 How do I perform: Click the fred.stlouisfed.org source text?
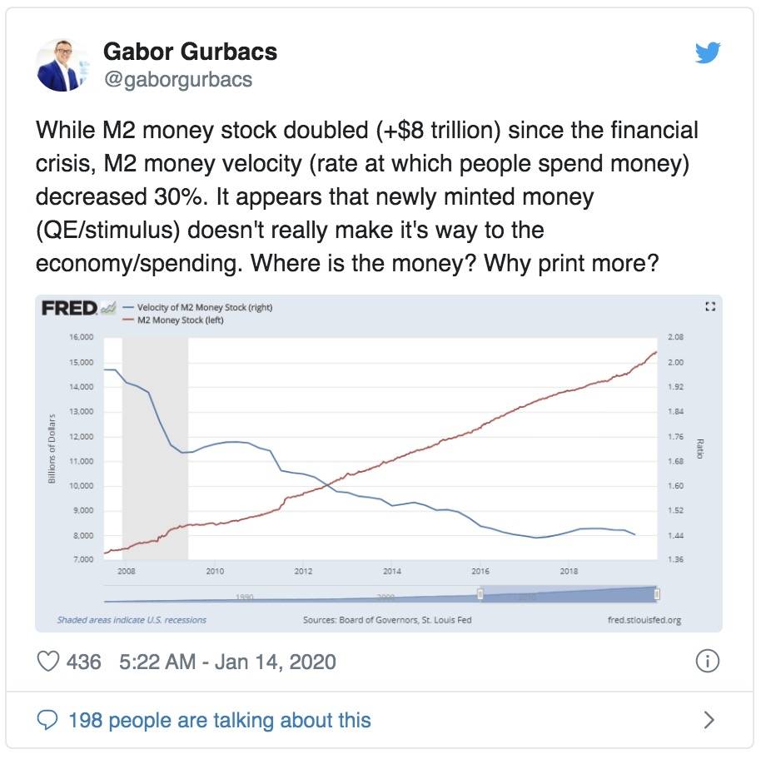point(644,620)
